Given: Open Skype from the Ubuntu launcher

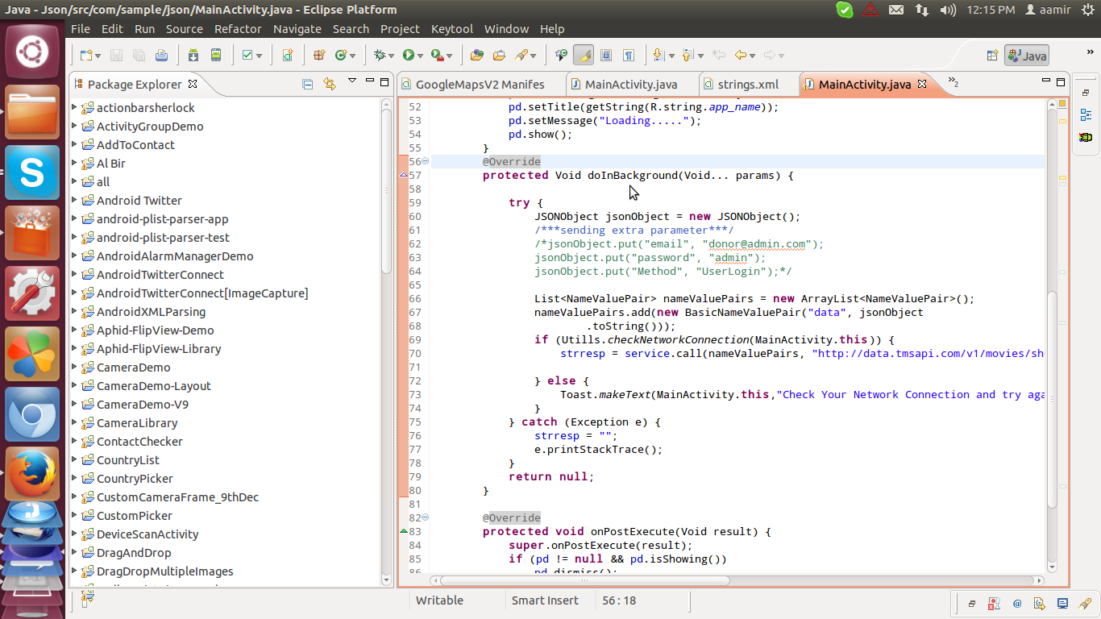Looking at the screenshot, I should (x=32, y=172).
